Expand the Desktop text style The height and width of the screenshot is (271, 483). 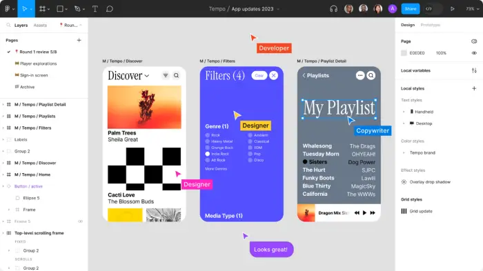coord(404,123)
